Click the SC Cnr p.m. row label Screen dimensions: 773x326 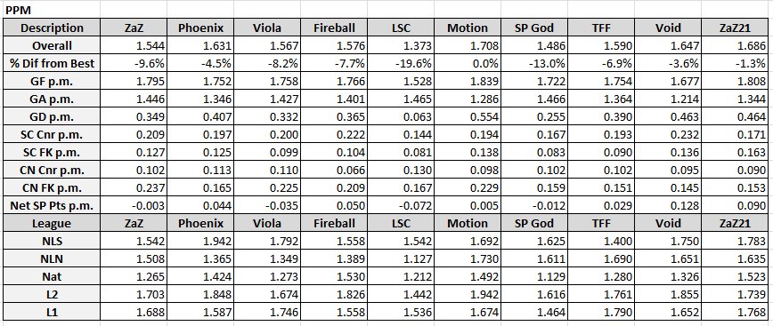click(x=52, y=134)
